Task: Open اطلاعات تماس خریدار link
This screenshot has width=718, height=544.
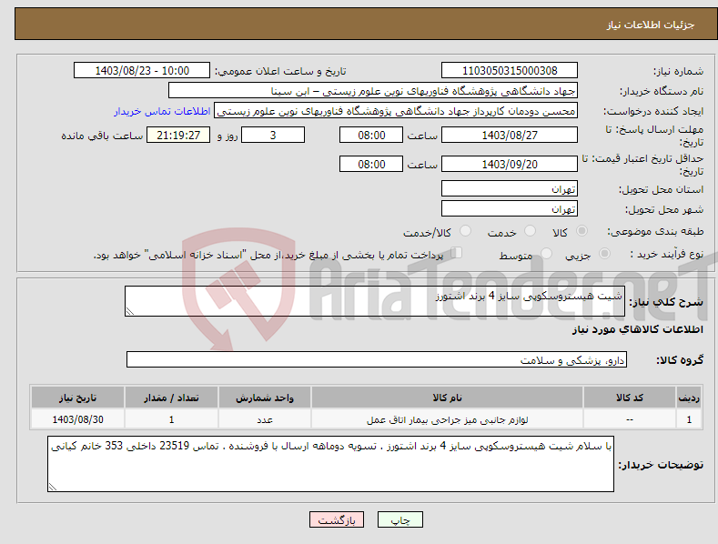Action: [x=162, y=111]
